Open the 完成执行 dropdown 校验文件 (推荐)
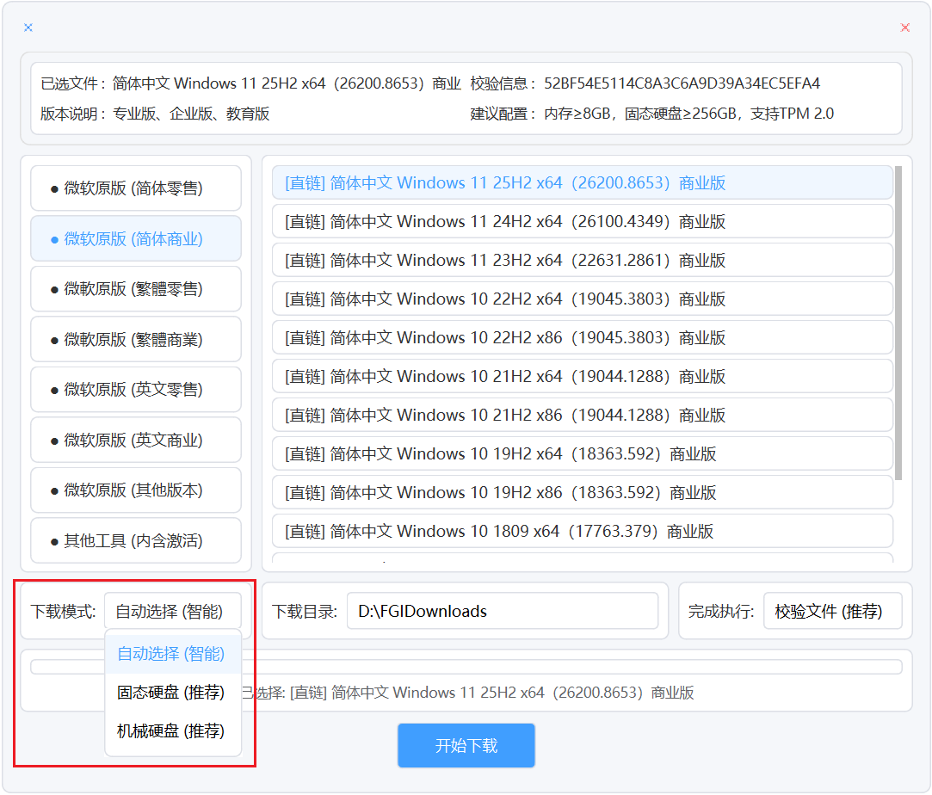The height and width of the screenshot is (795, 932). [833, 611]
